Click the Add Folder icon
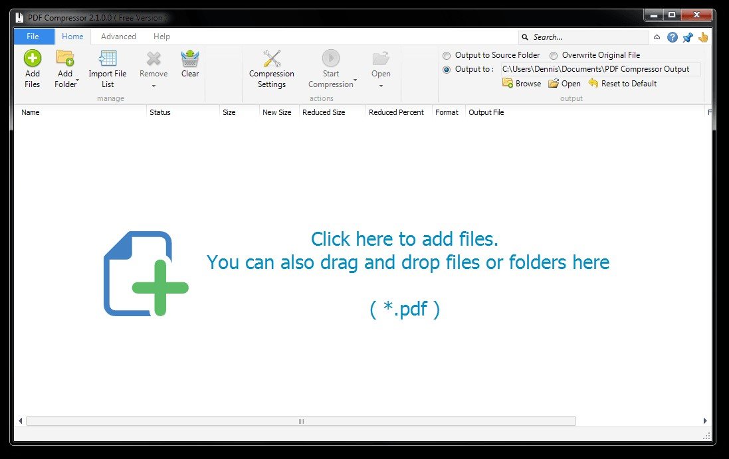The width and height of the screenshot is (729, 459). point(65,58)
